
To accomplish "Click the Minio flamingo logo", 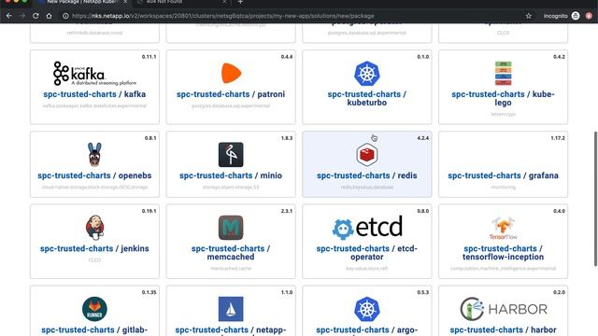I will (x=231, y=154).
